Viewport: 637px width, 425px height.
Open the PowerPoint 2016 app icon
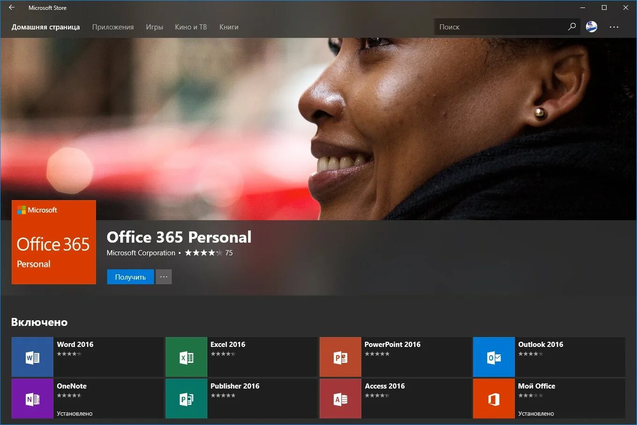340,357
